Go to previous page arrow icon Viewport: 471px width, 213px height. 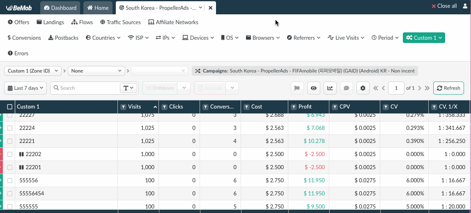[383, 88]
